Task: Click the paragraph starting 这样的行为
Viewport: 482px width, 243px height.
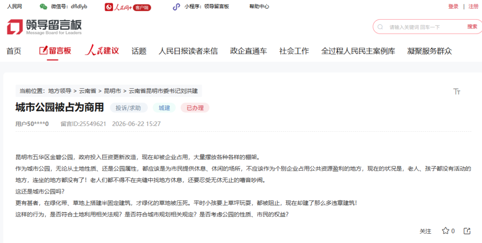Action: [x=152, y=215]
